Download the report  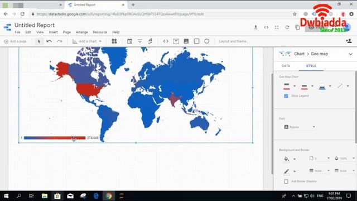pyautogui.click(x=255, y=27)
